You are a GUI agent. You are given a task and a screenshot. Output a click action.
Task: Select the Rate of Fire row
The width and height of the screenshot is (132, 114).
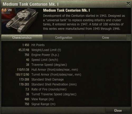pyautogui.click(x=46, y=89)
